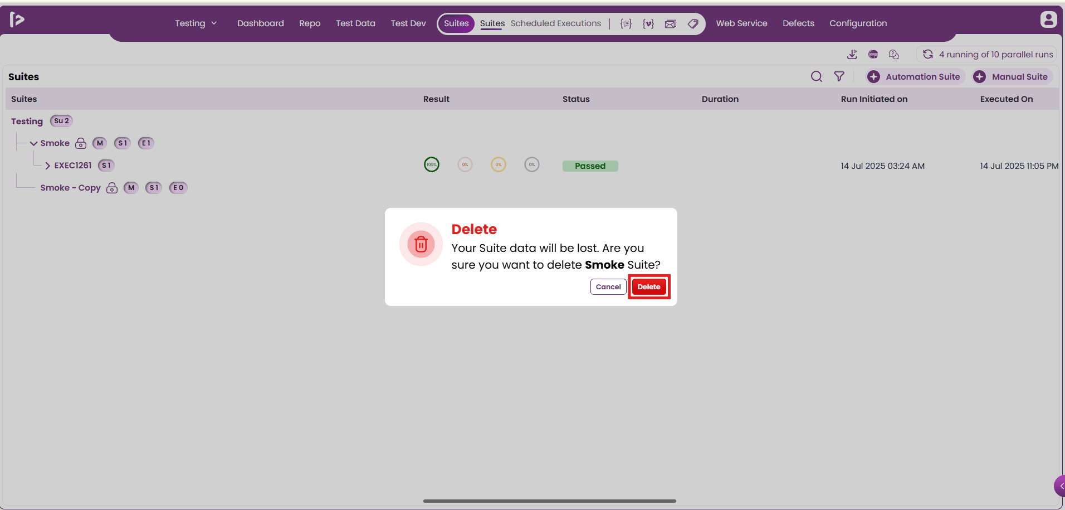The height and width of the screenshot is (510, 1065).
Task: Click the Run Initiated on header
Action: coord(874,99)
